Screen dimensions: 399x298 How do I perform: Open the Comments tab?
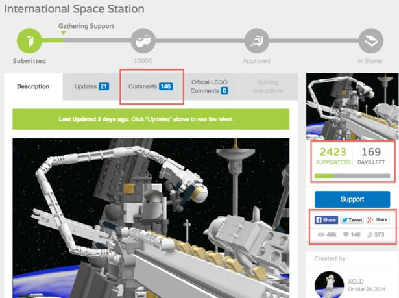pos(150,86)
